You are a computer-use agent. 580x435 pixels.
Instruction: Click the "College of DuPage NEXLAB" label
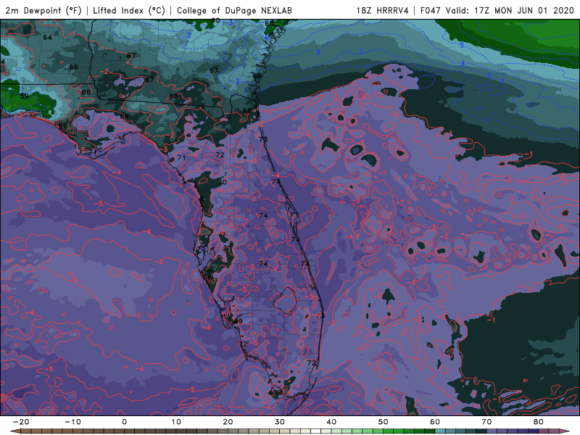pos(234,11)
